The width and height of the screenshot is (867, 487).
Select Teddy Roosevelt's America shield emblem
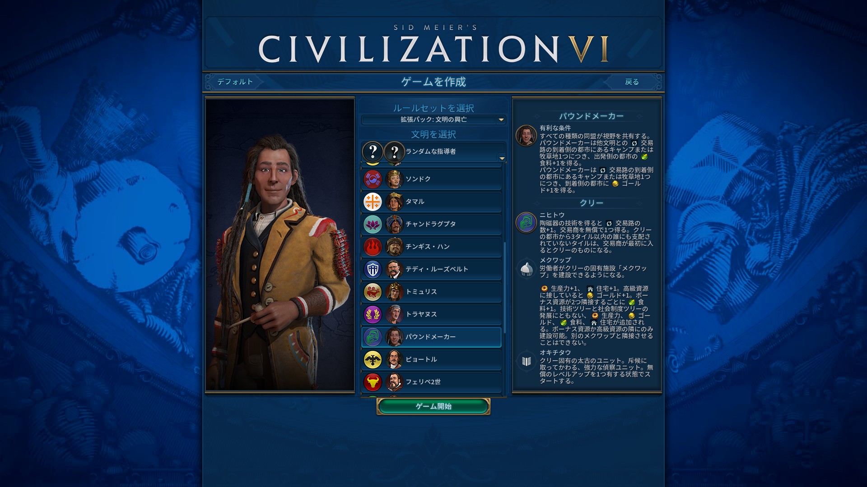pyautogui.click(x=373, y=269)
